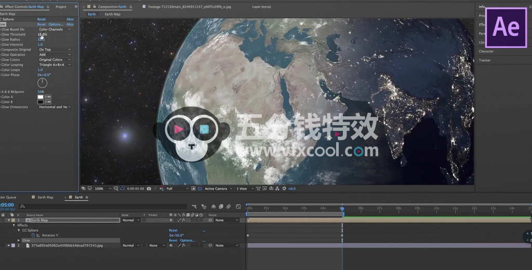Open the Composite Original dropdown
The height and width of the screenshot is (270, 532).
tap(55, 49)
